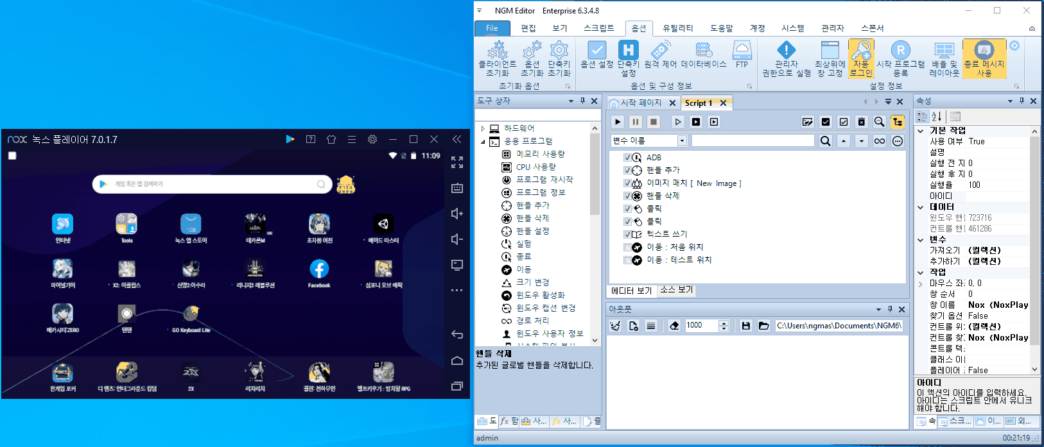Select 프로그램 재시작 in the toolbox tree

pyautogui.click(x=544, y=180)
